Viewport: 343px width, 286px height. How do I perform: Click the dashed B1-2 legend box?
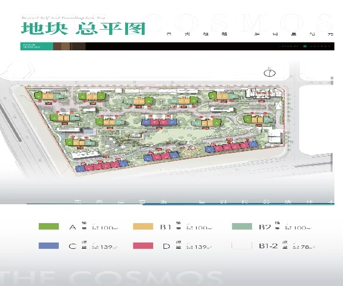coord(242,246)
